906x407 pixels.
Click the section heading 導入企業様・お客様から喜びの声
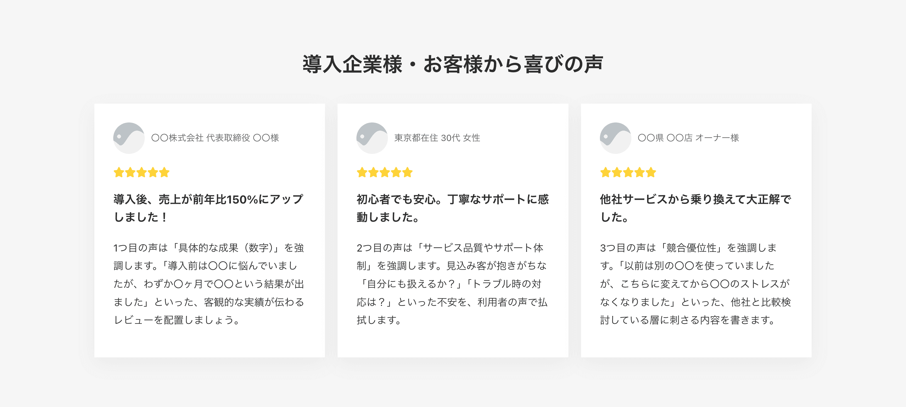(x=453, y=64)
